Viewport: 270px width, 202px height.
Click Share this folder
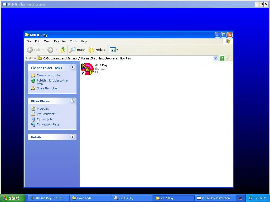pyautogui.click(x=47, y=88)
